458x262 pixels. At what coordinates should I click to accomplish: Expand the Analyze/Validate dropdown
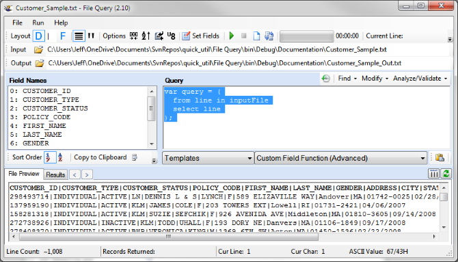click(x=420, y=79)
